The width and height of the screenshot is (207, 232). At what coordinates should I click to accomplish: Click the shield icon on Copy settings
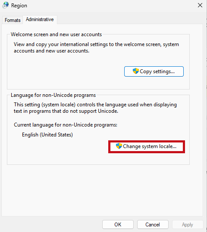click(135, 71)
